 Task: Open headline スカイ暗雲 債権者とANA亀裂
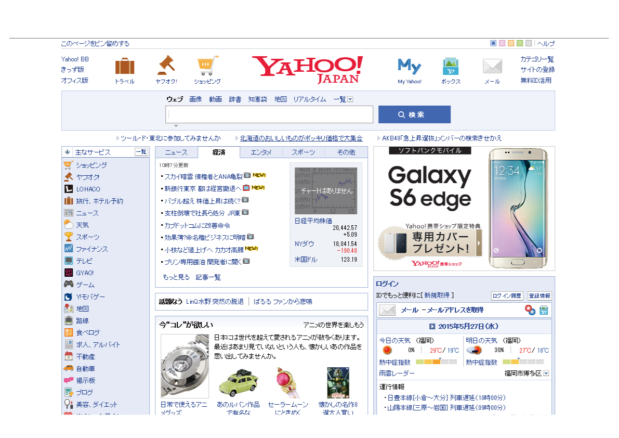(203, 176)
